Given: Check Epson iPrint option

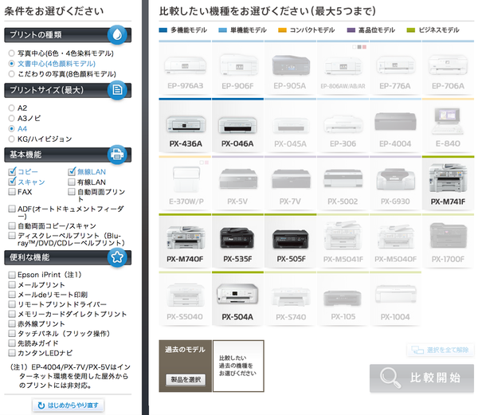Looking at the screenshot, I should tap(12, 275).
